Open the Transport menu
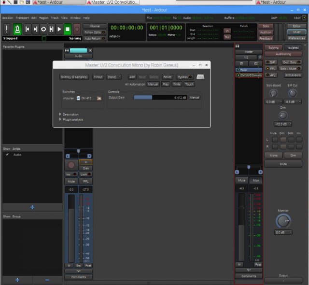 pyautogui.click(x=22, y=18)
